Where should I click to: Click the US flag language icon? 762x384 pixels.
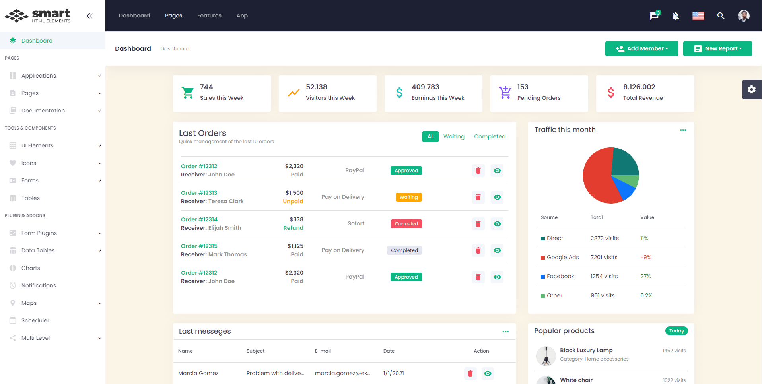698,16
